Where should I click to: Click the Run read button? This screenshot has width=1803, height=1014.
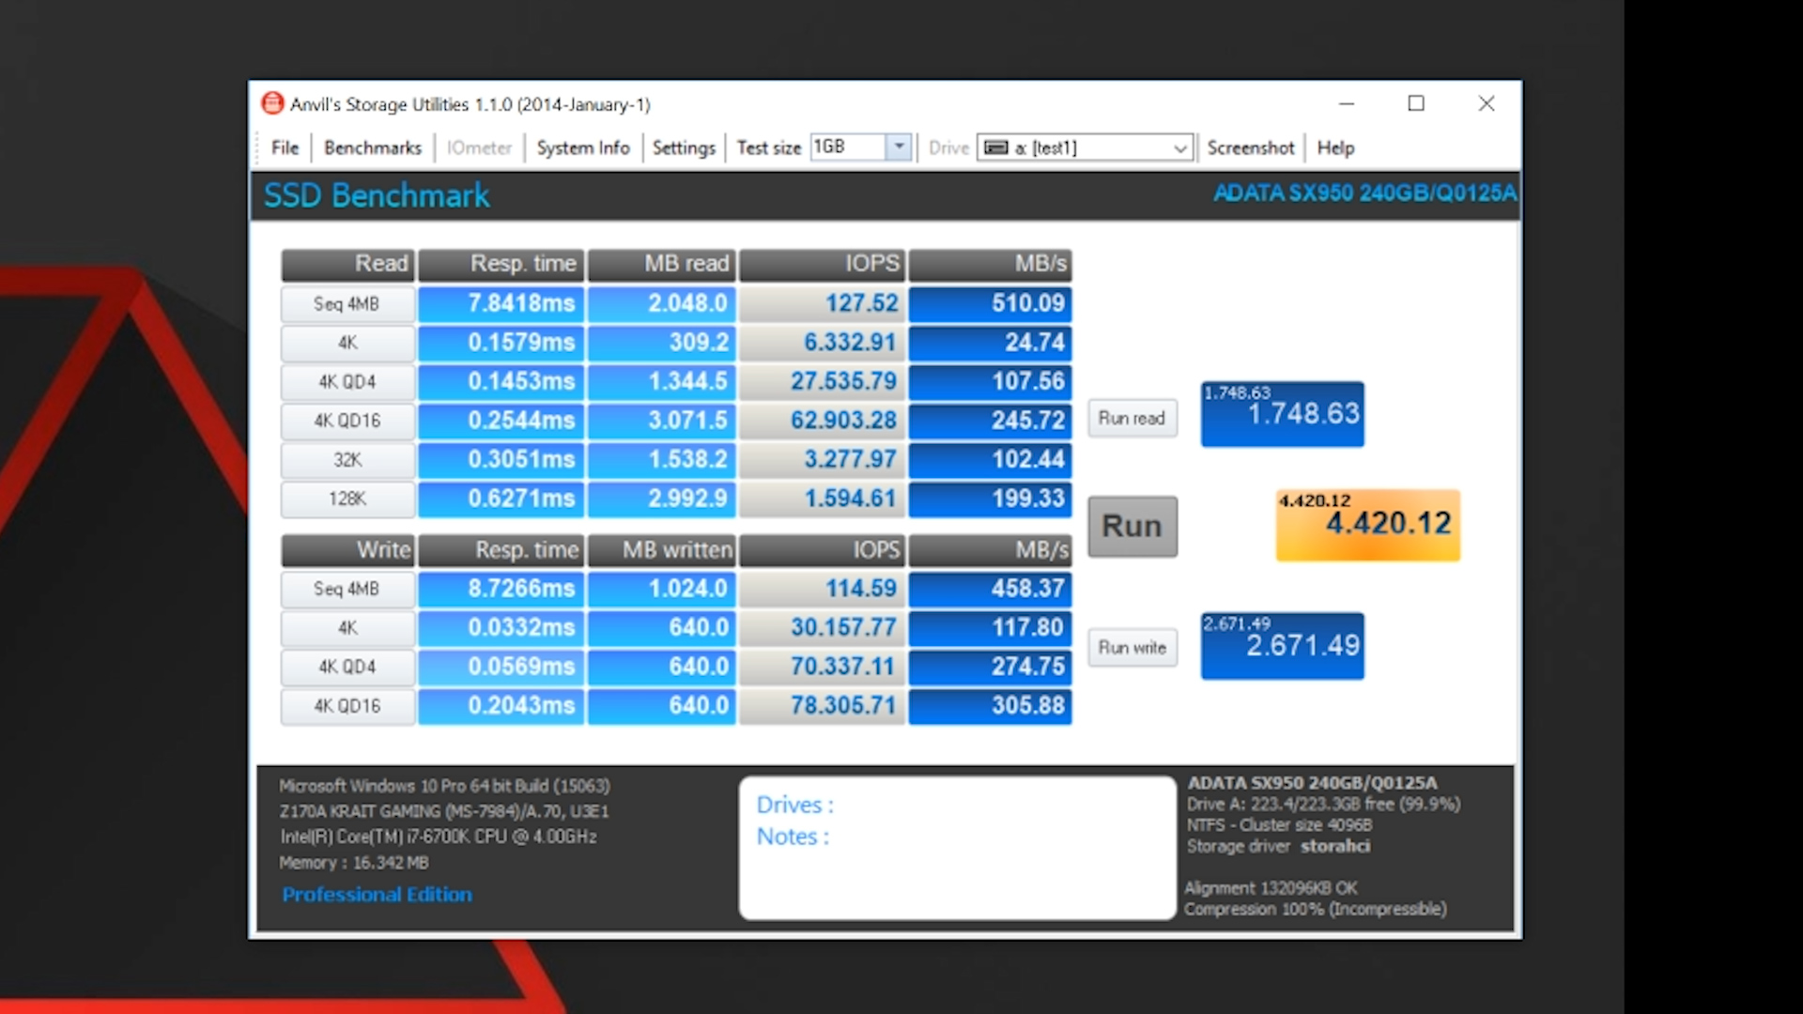tap(1132, 418)
